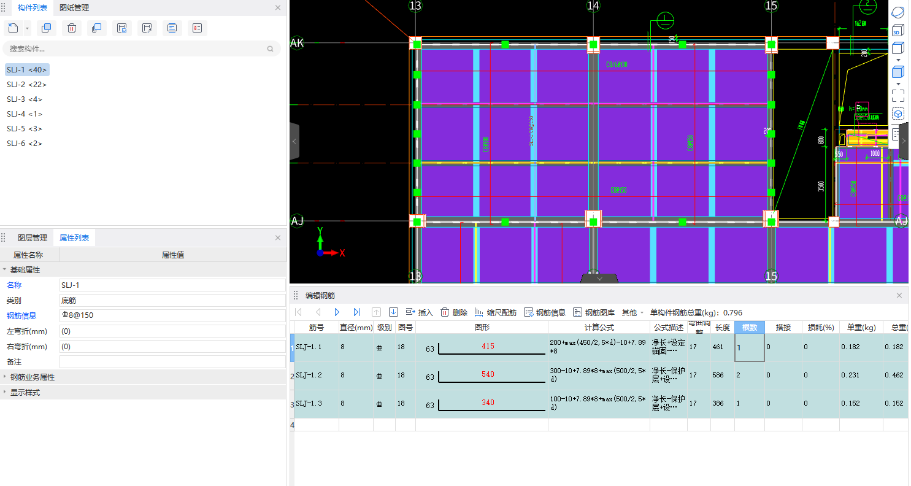Image resolution: width=911 pixels, height=486 pixels.
Task: Switch to the 图纸管理 tab
Action: 74,8
